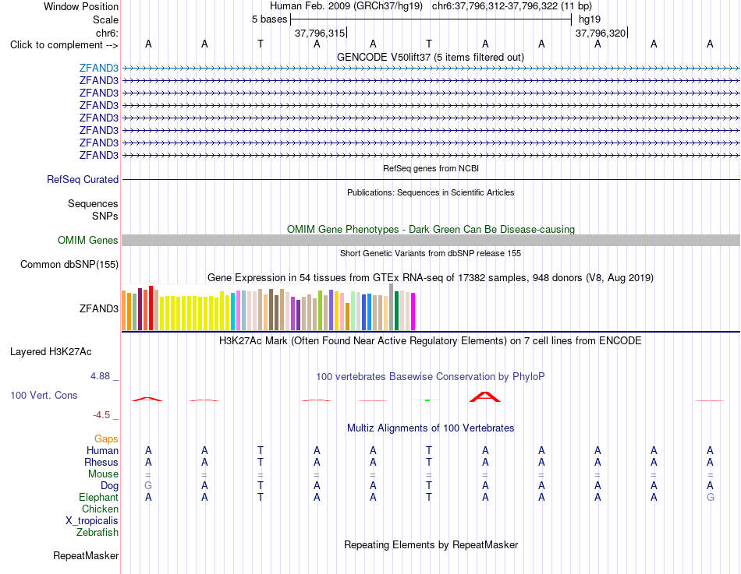Screen dimensions: 741x574
Task: Select the Common dbSNP(155) track label
Action: pos(69,264)
